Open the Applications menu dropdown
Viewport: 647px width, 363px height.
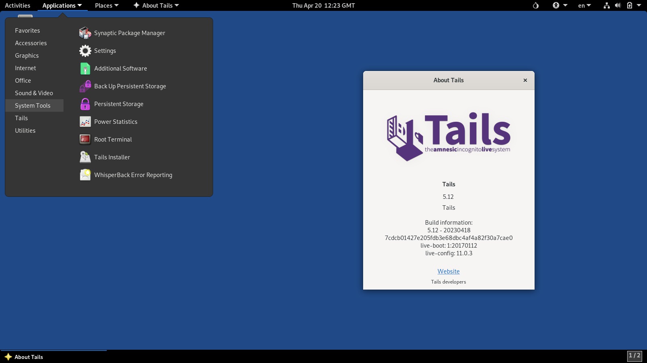click(62, 6)
